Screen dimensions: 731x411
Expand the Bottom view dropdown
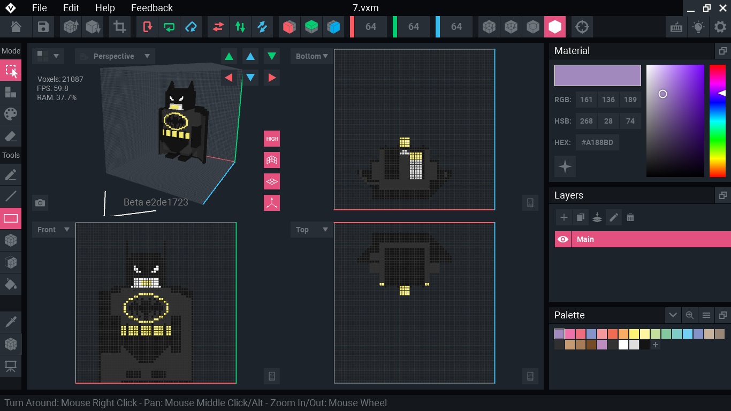click(312, 56)
